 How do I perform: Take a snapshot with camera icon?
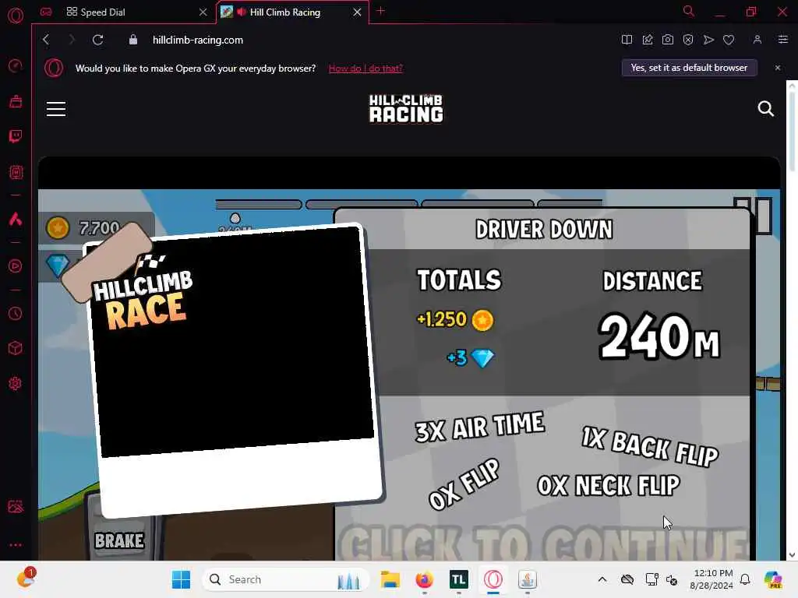[668, 40]
